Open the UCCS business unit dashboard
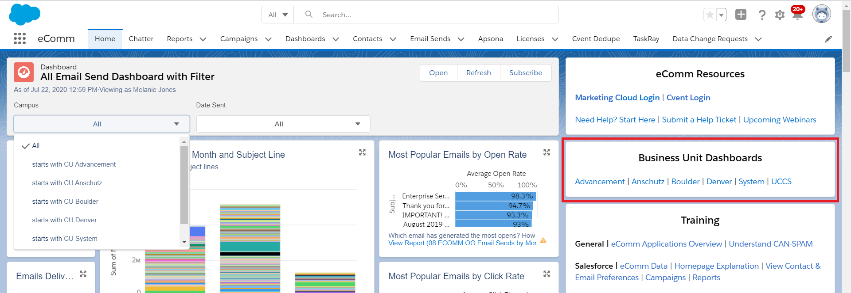The image size is (851, 293). pyautogui.click(x=781, y=182)
